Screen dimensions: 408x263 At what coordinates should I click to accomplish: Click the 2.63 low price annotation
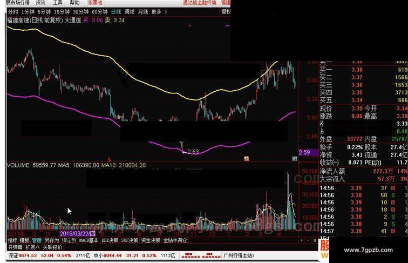(193, 152)
